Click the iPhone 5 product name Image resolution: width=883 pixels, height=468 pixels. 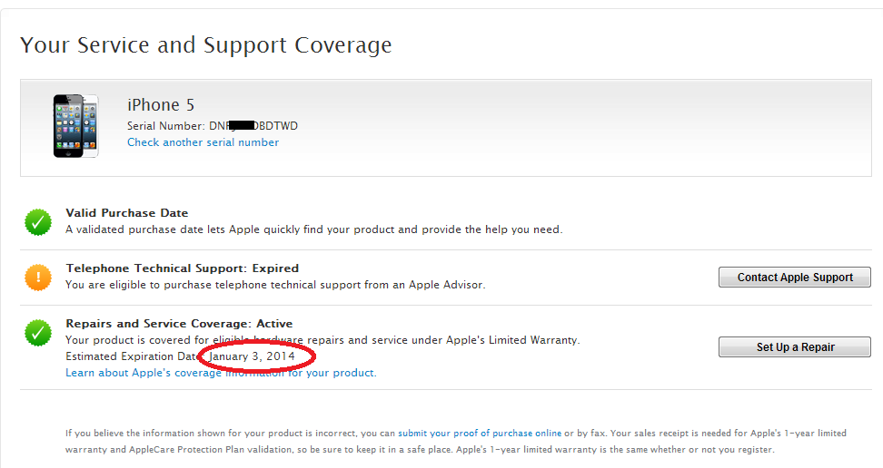point(161,105)
